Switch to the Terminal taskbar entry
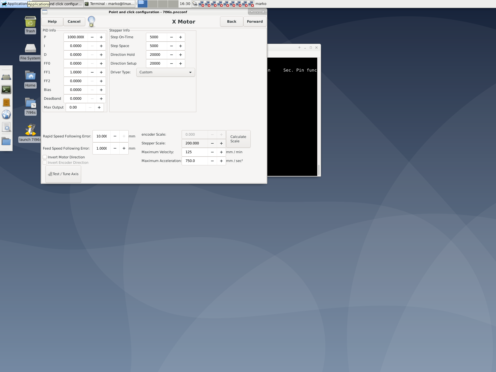Screen dimensions: 496x372 click(110, 4)
